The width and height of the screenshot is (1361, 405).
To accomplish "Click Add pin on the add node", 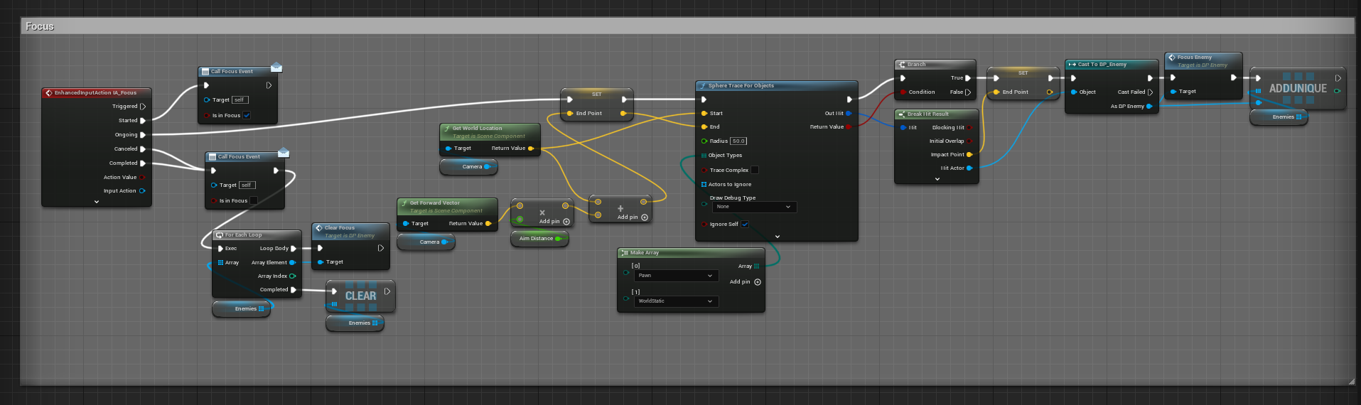I will pyautogui.click(x=633, y=217).
